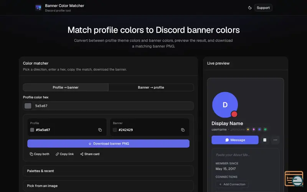Click the green circle badge beside the username
The image size is (307, 192).
click(x=265, y=129)
